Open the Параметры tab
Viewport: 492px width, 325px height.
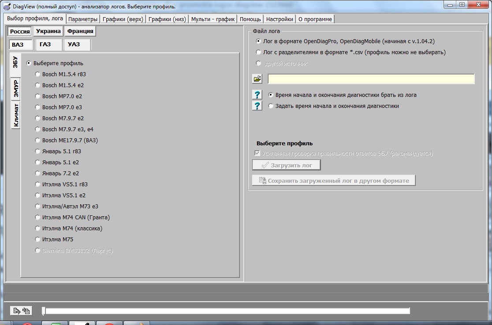pos(83,19)
